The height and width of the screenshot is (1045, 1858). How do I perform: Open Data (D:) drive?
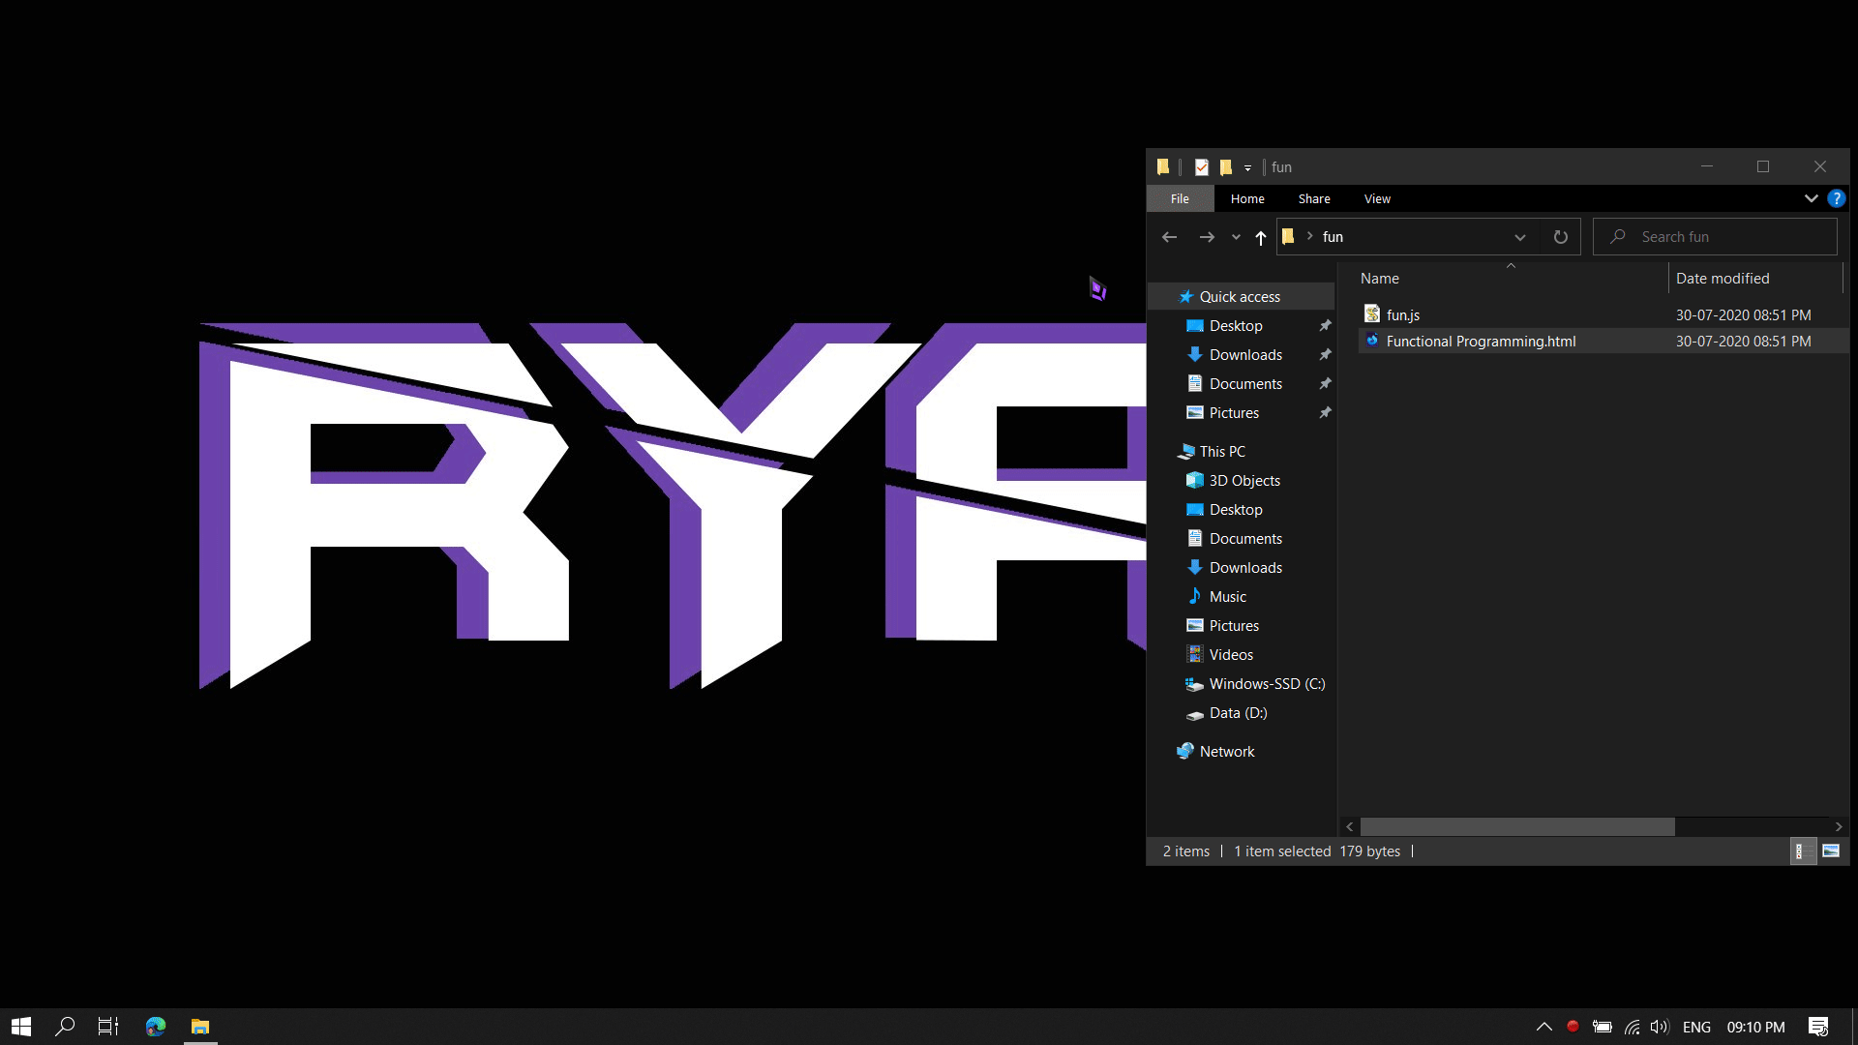click(x=1238, y=713)
